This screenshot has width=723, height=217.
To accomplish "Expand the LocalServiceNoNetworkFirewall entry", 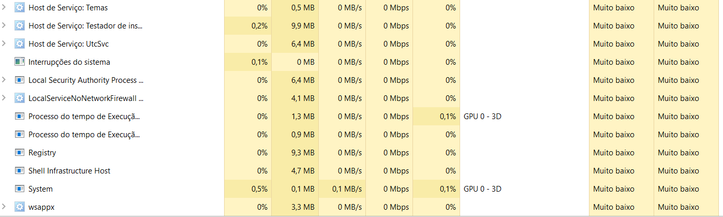I will (4, 98).
